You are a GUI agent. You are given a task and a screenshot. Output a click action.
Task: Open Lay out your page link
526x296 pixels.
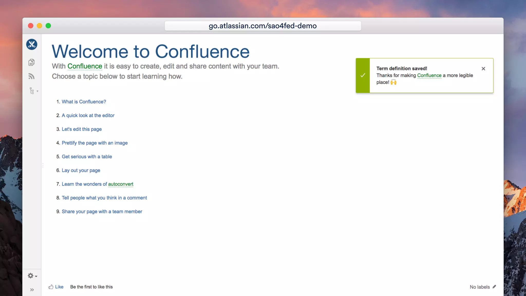[x=81, y=170]
